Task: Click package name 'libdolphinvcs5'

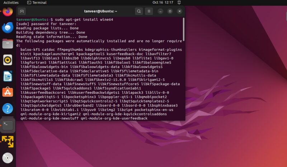Action: pos(96,58)
